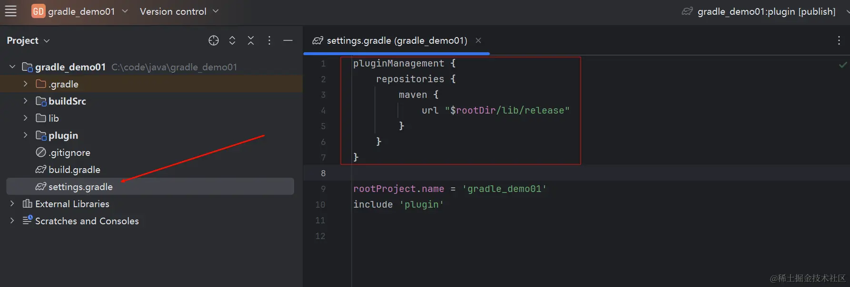The height and width of the screenshot is (287, 850).
Task: Expand the lib folder
Action: pyautogui.click(x=25, y=118)
